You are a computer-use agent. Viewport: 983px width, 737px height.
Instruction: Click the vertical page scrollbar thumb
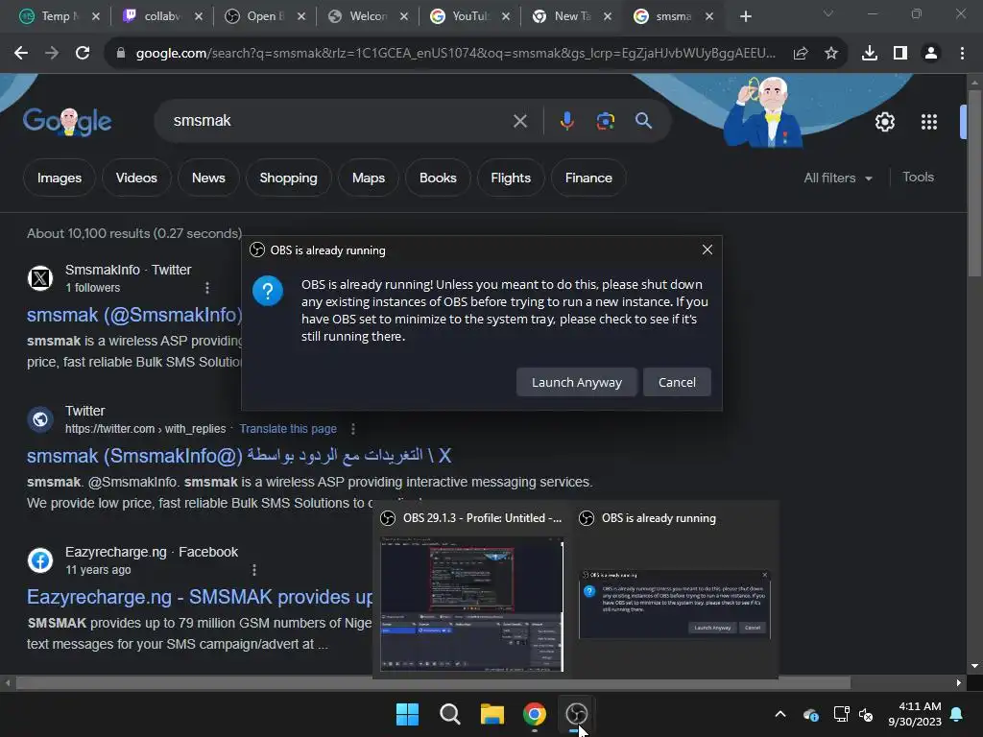[x=974, y=181]
